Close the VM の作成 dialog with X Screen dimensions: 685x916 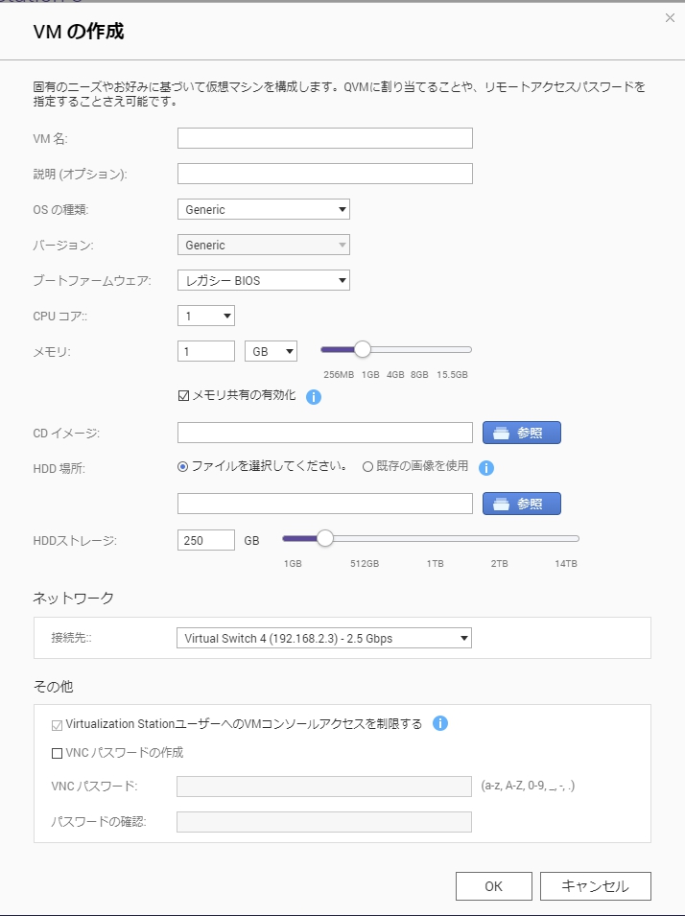670,18
